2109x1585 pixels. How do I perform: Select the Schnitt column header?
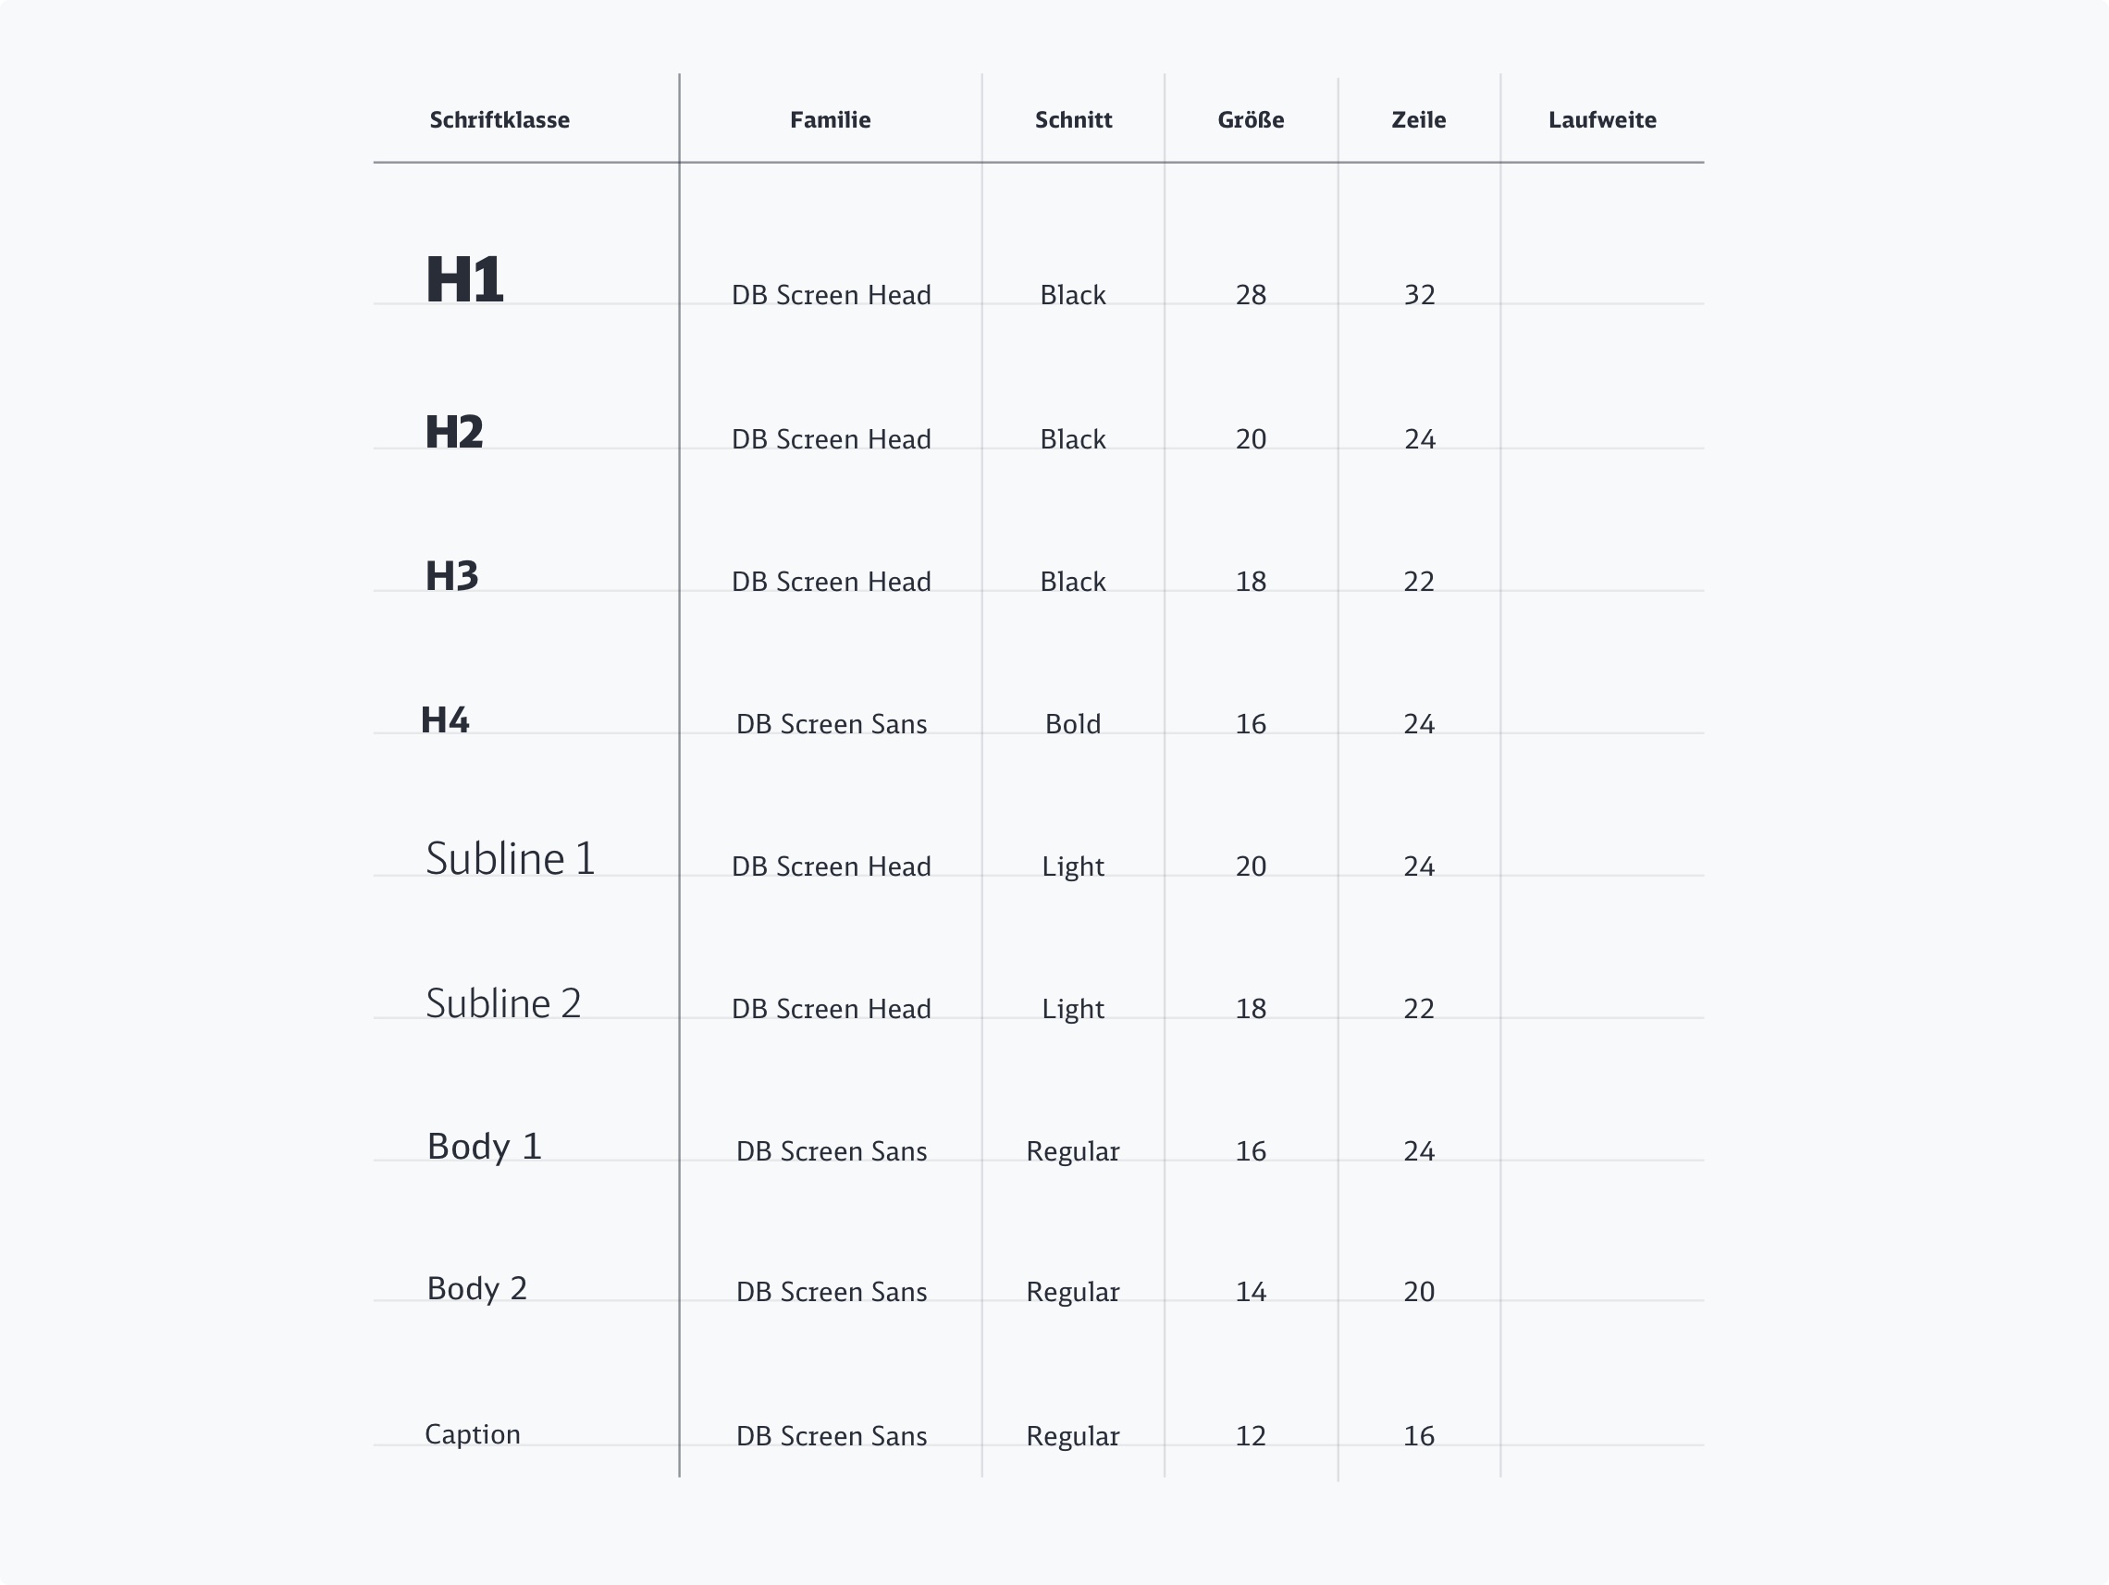pyautogui.click(x=1073, y=120)
